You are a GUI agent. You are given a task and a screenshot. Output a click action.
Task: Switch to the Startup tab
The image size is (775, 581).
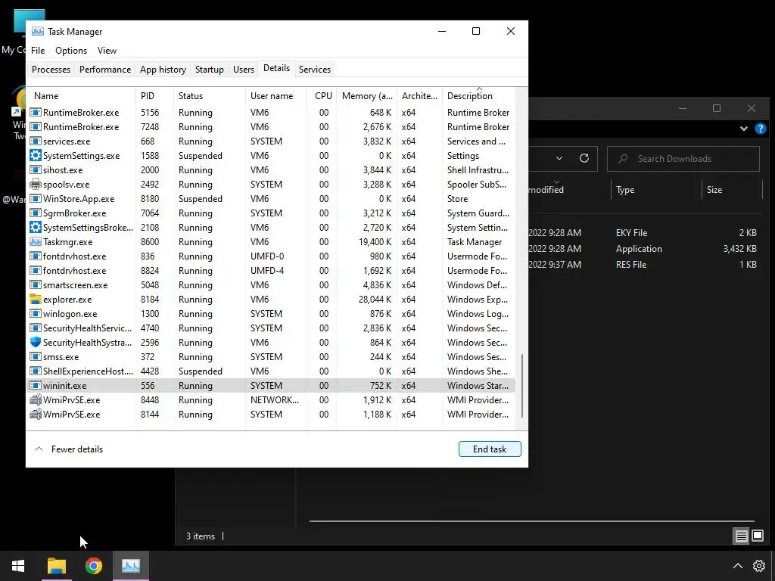click(210, 69)
